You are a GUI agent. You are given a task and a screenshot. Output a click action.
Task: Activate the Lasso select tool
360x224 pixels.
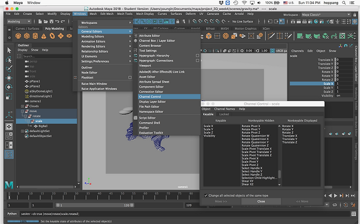(9, 59)
